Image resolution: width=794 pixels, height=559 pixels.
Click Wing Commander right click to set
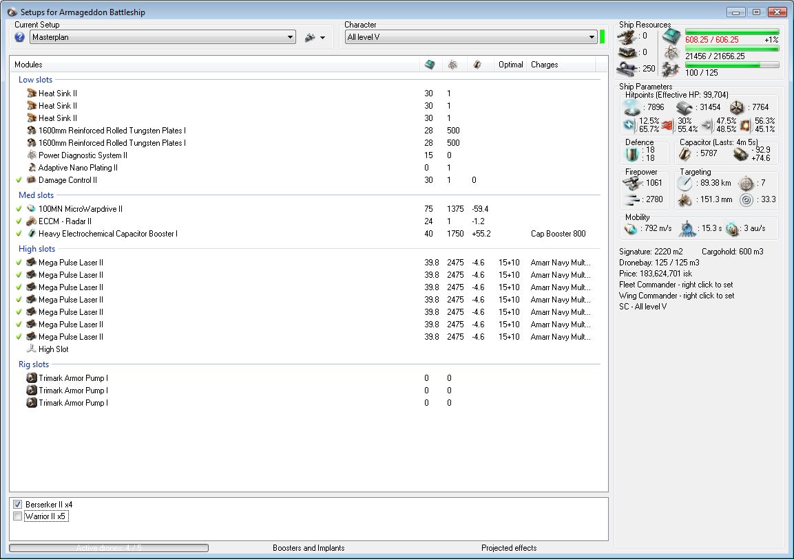(676, 296)
